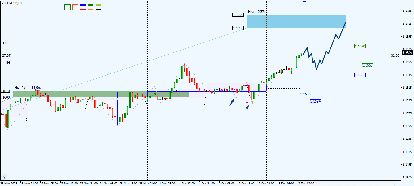414x186 pixels.
Task: Select the 1.1680 price level label
Action: click(x=360, y=46)
